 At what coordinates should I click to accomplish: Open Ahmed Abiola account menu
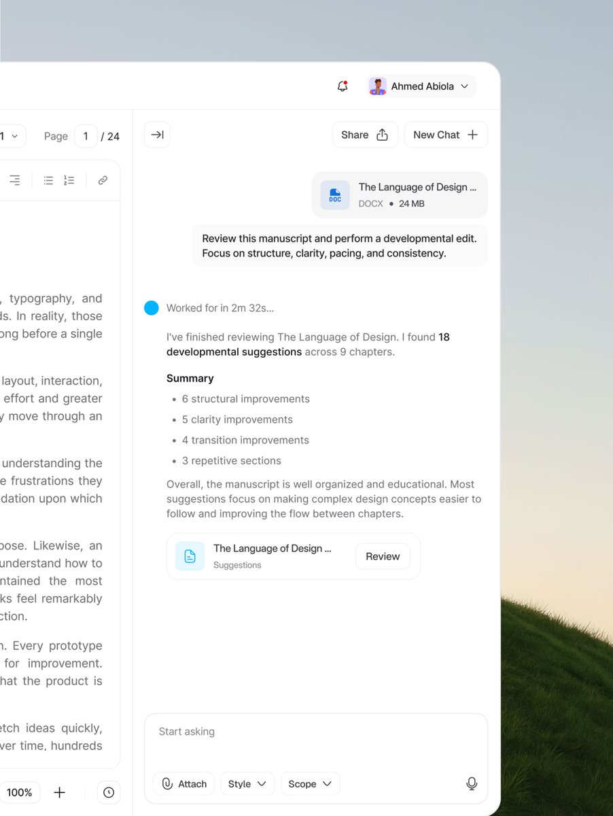tap(421, 86)
